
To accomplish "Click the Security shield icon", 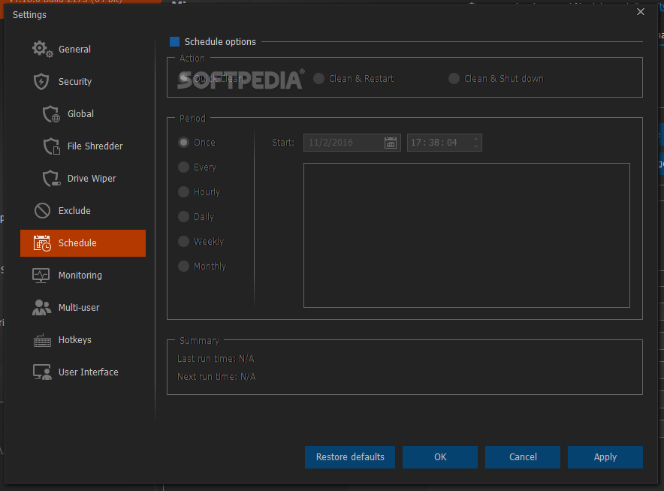I will [41, 81].
